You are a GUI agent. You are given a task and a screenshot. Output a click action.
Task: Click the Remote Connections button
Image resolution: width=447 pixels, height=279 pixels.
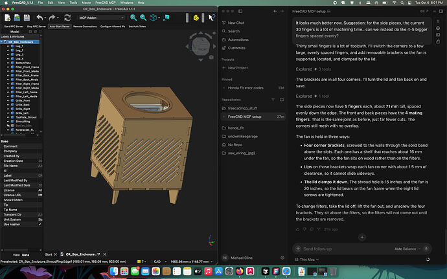tap(85, 27)
